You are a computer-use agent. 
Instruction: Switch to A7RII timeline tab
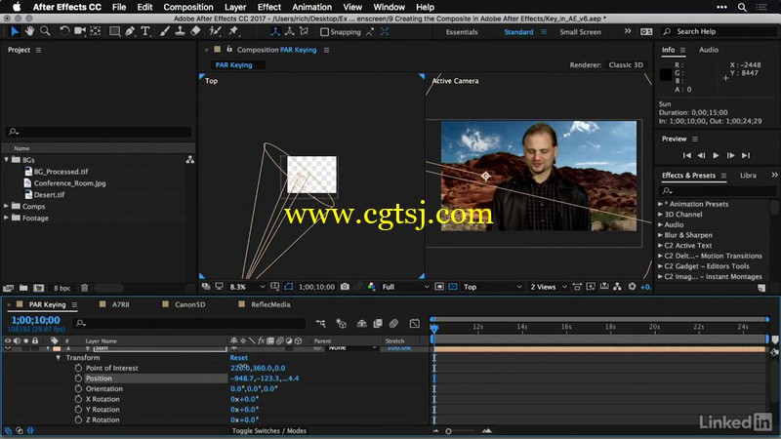click(120, 304)
